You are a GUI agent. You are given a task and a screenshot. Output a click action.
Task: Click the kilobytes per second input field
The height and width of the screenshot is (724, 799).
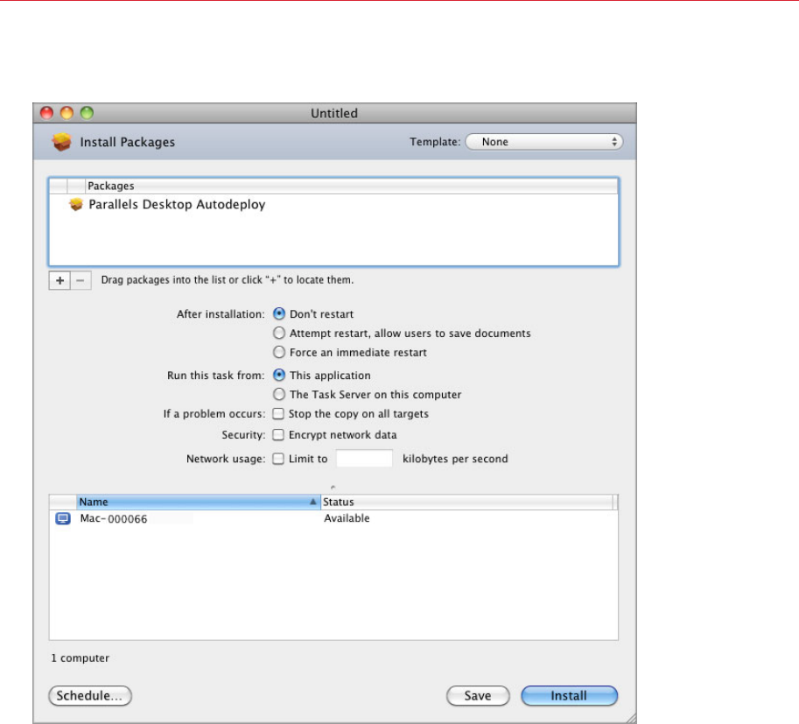(x=364, y=459)
